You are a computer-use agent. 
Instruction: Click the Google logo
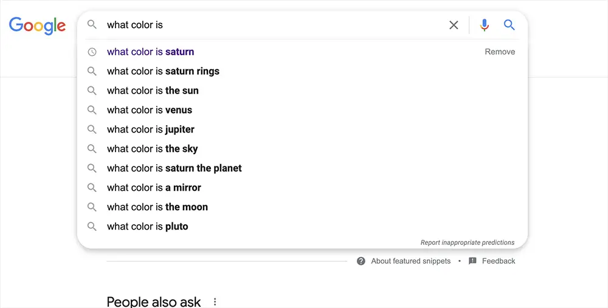pyautogui.click(x=37, y=25)
